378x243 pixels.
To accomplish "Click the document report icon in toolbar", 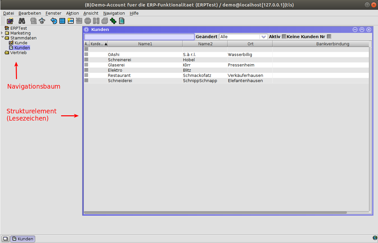I will [122, 21].
